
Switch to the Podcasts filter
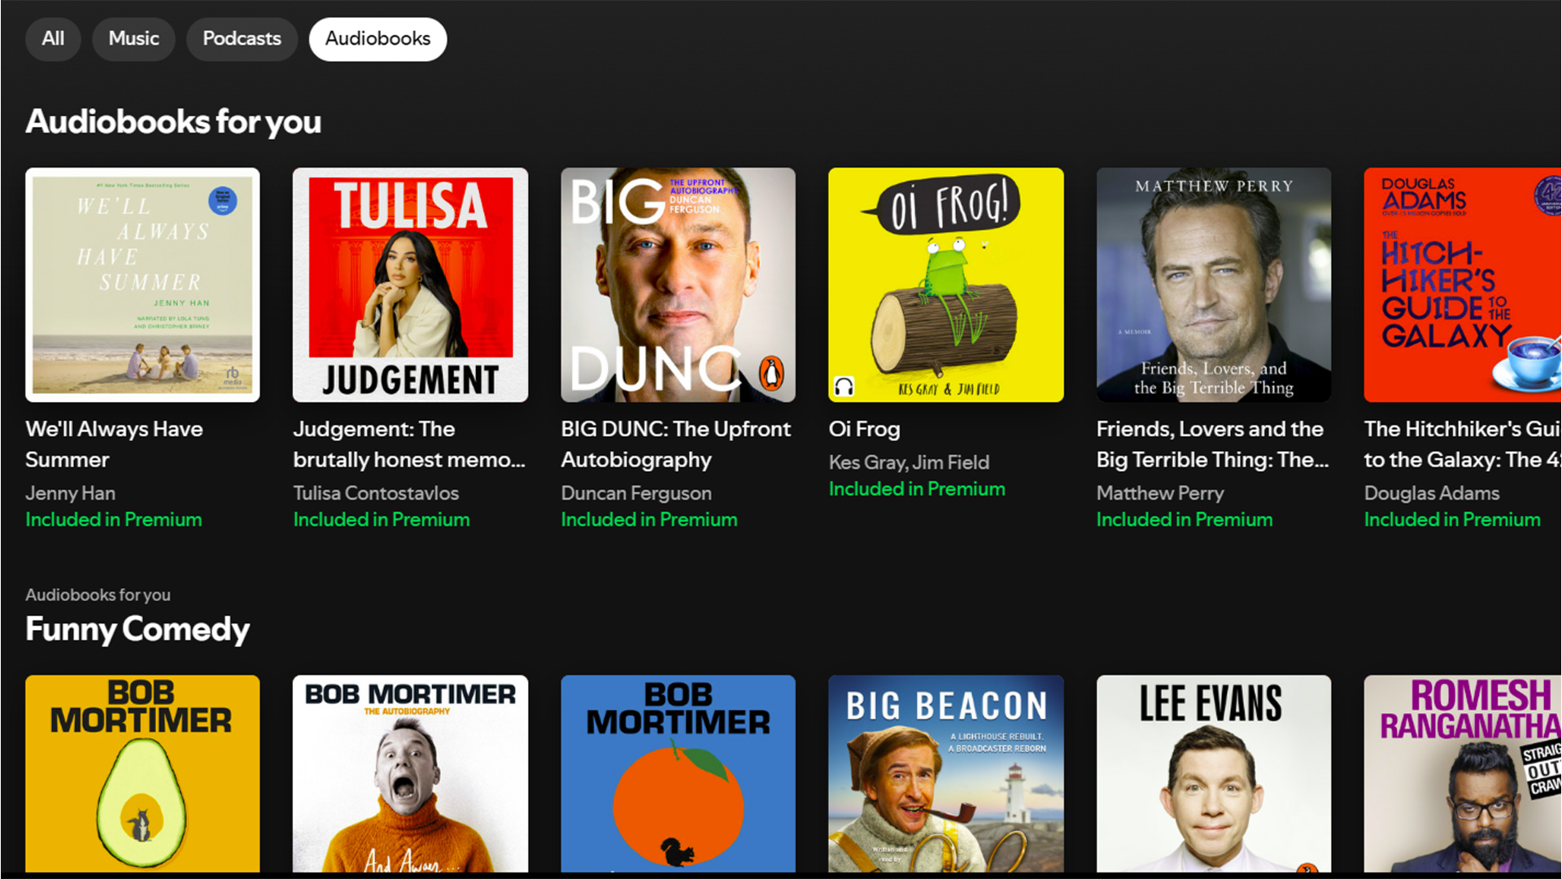pos(242,39)
